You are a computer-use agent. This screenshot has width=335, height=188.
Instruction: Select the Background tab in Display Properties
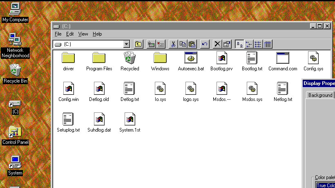point(320,95)
